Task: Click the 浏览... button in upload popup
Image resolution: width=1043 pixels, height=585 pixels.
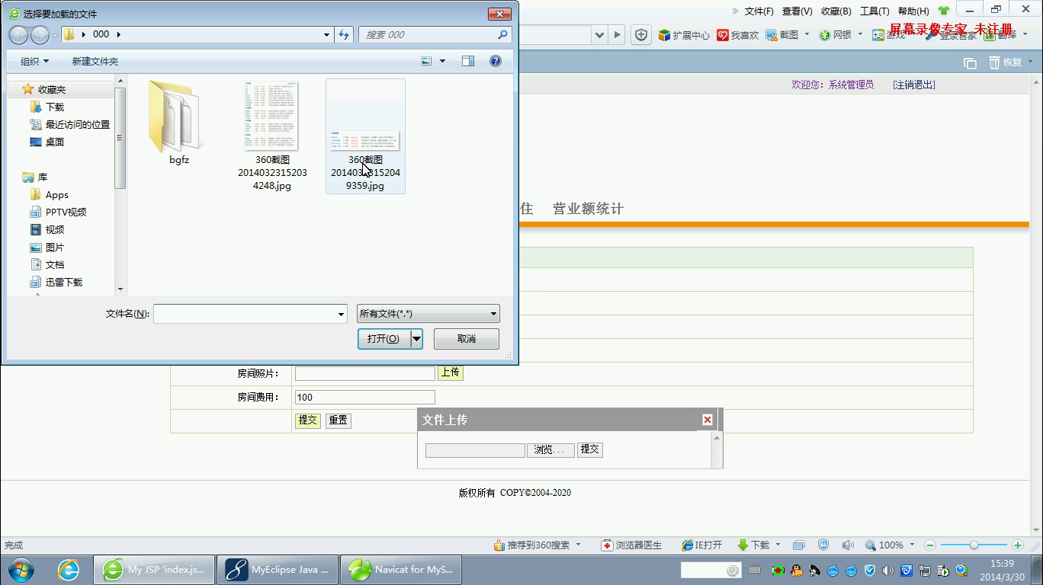Action: click(550, 450)
